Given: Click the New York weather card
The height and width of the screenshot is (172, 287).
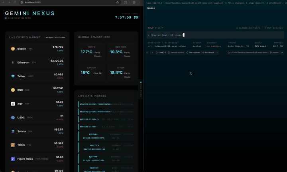Looking at the screenshot, I should [121, 52].
